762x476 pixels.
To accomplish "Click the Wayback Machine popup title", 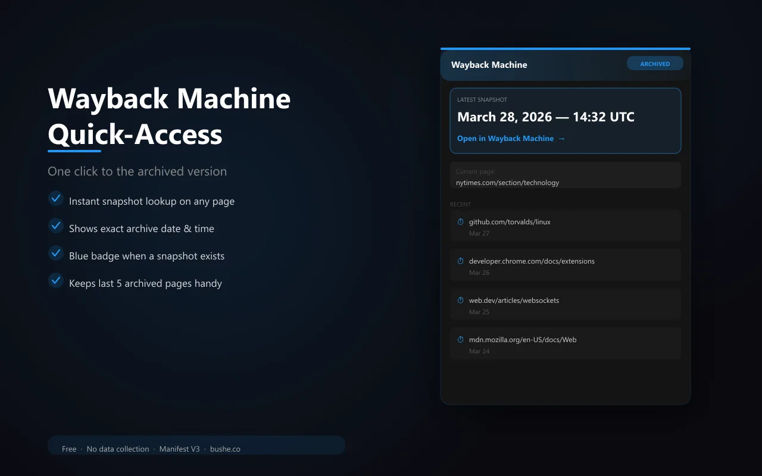I will point(489,65).
